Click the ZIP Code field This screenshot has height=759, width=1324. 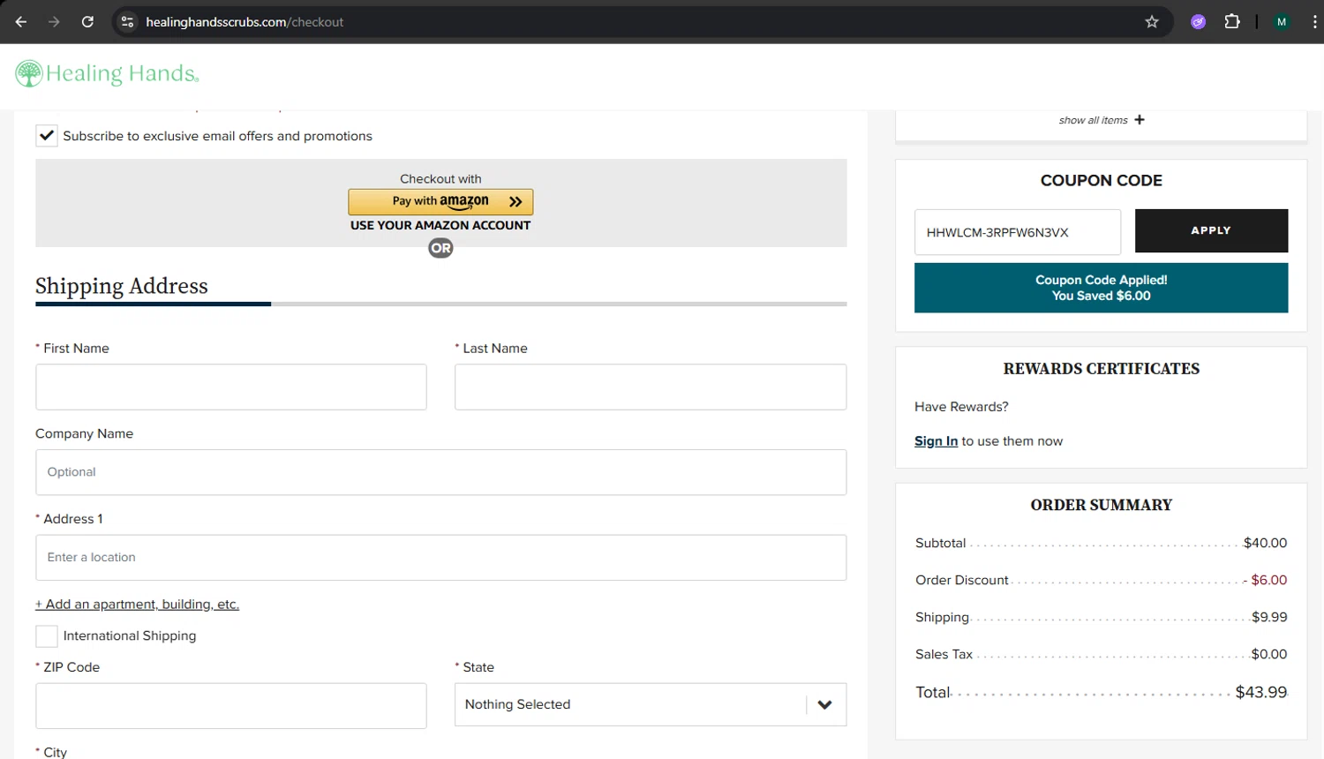231,706
